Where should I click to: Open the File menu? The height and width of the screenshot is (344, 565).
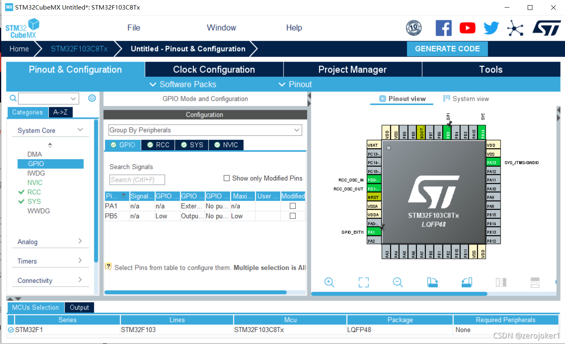coord(134,28)
